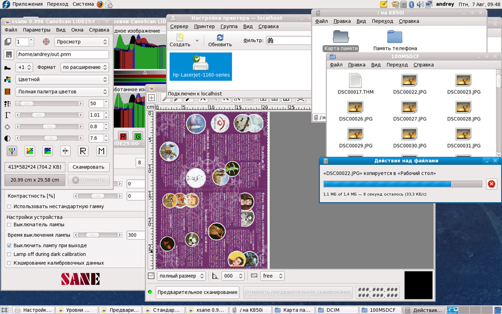Image resolution: width=502 pixels, height=314 pixels.
Task: Open the Полная палитра цветов dropdown
Action: pyautogui.click(x=62, y=91)
